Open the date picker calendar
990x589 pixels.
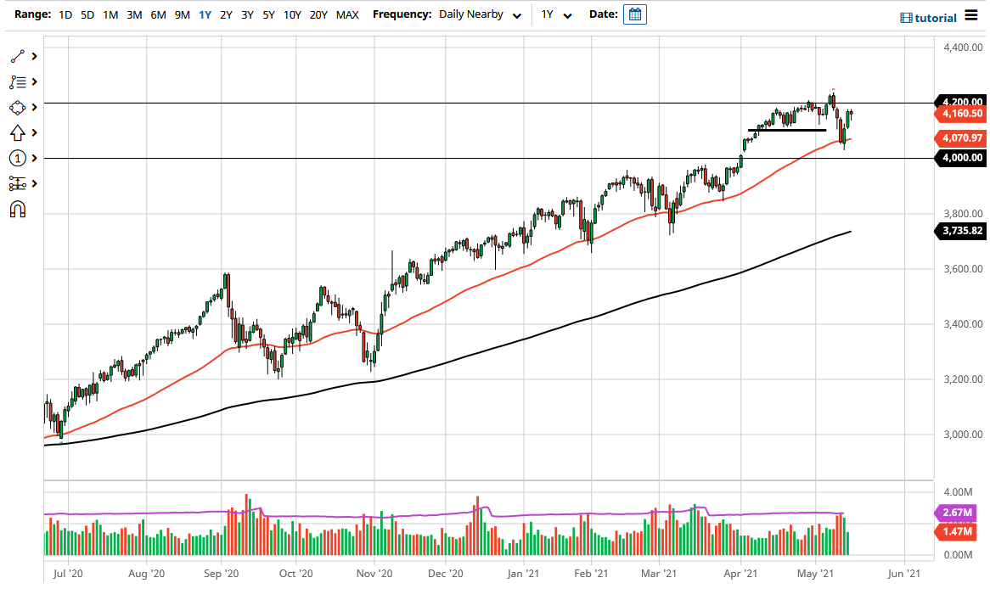[x=634, y=14]
